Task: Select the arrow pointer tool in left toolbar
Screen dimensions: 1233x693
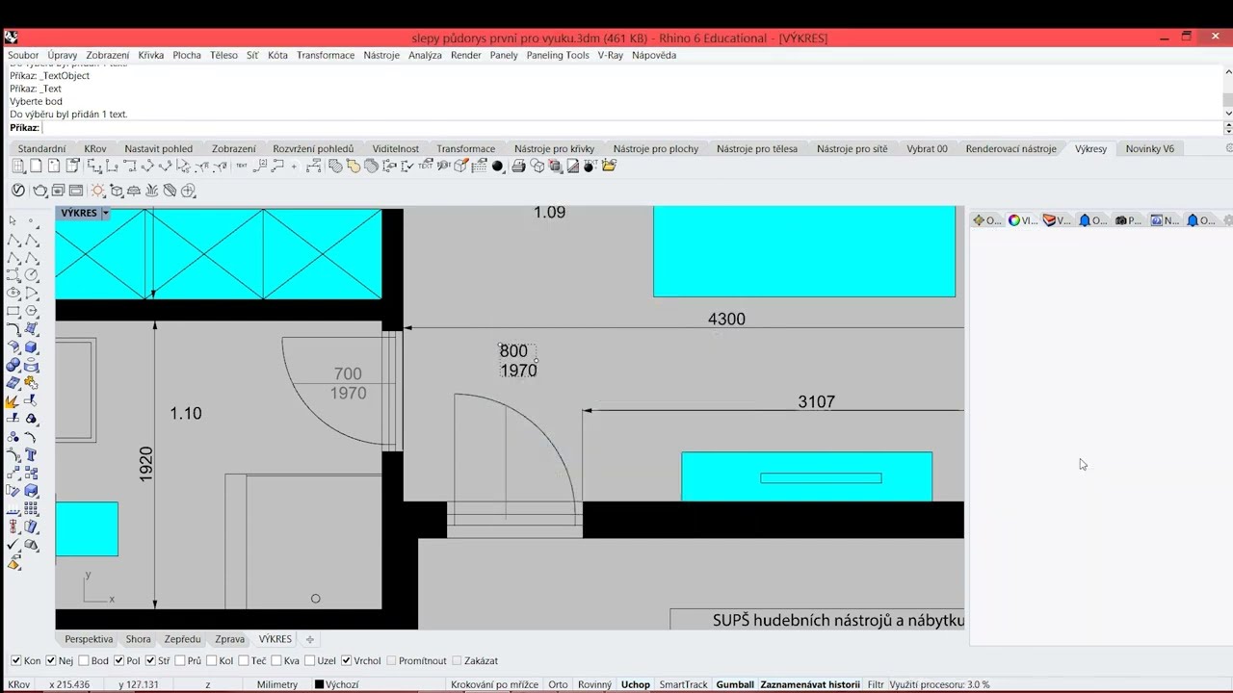Action: point(13,220)
